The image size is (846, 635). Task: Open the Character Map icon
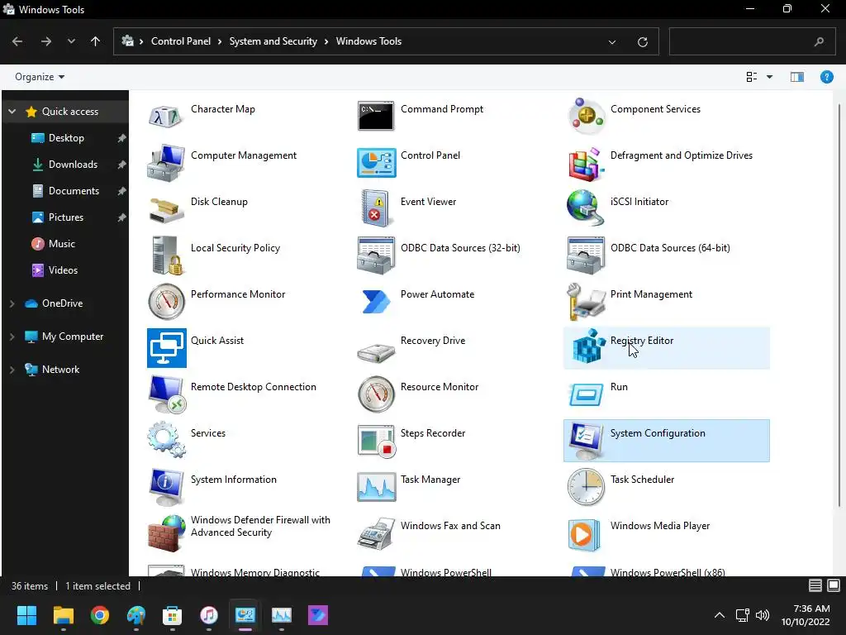click(166, 116)
